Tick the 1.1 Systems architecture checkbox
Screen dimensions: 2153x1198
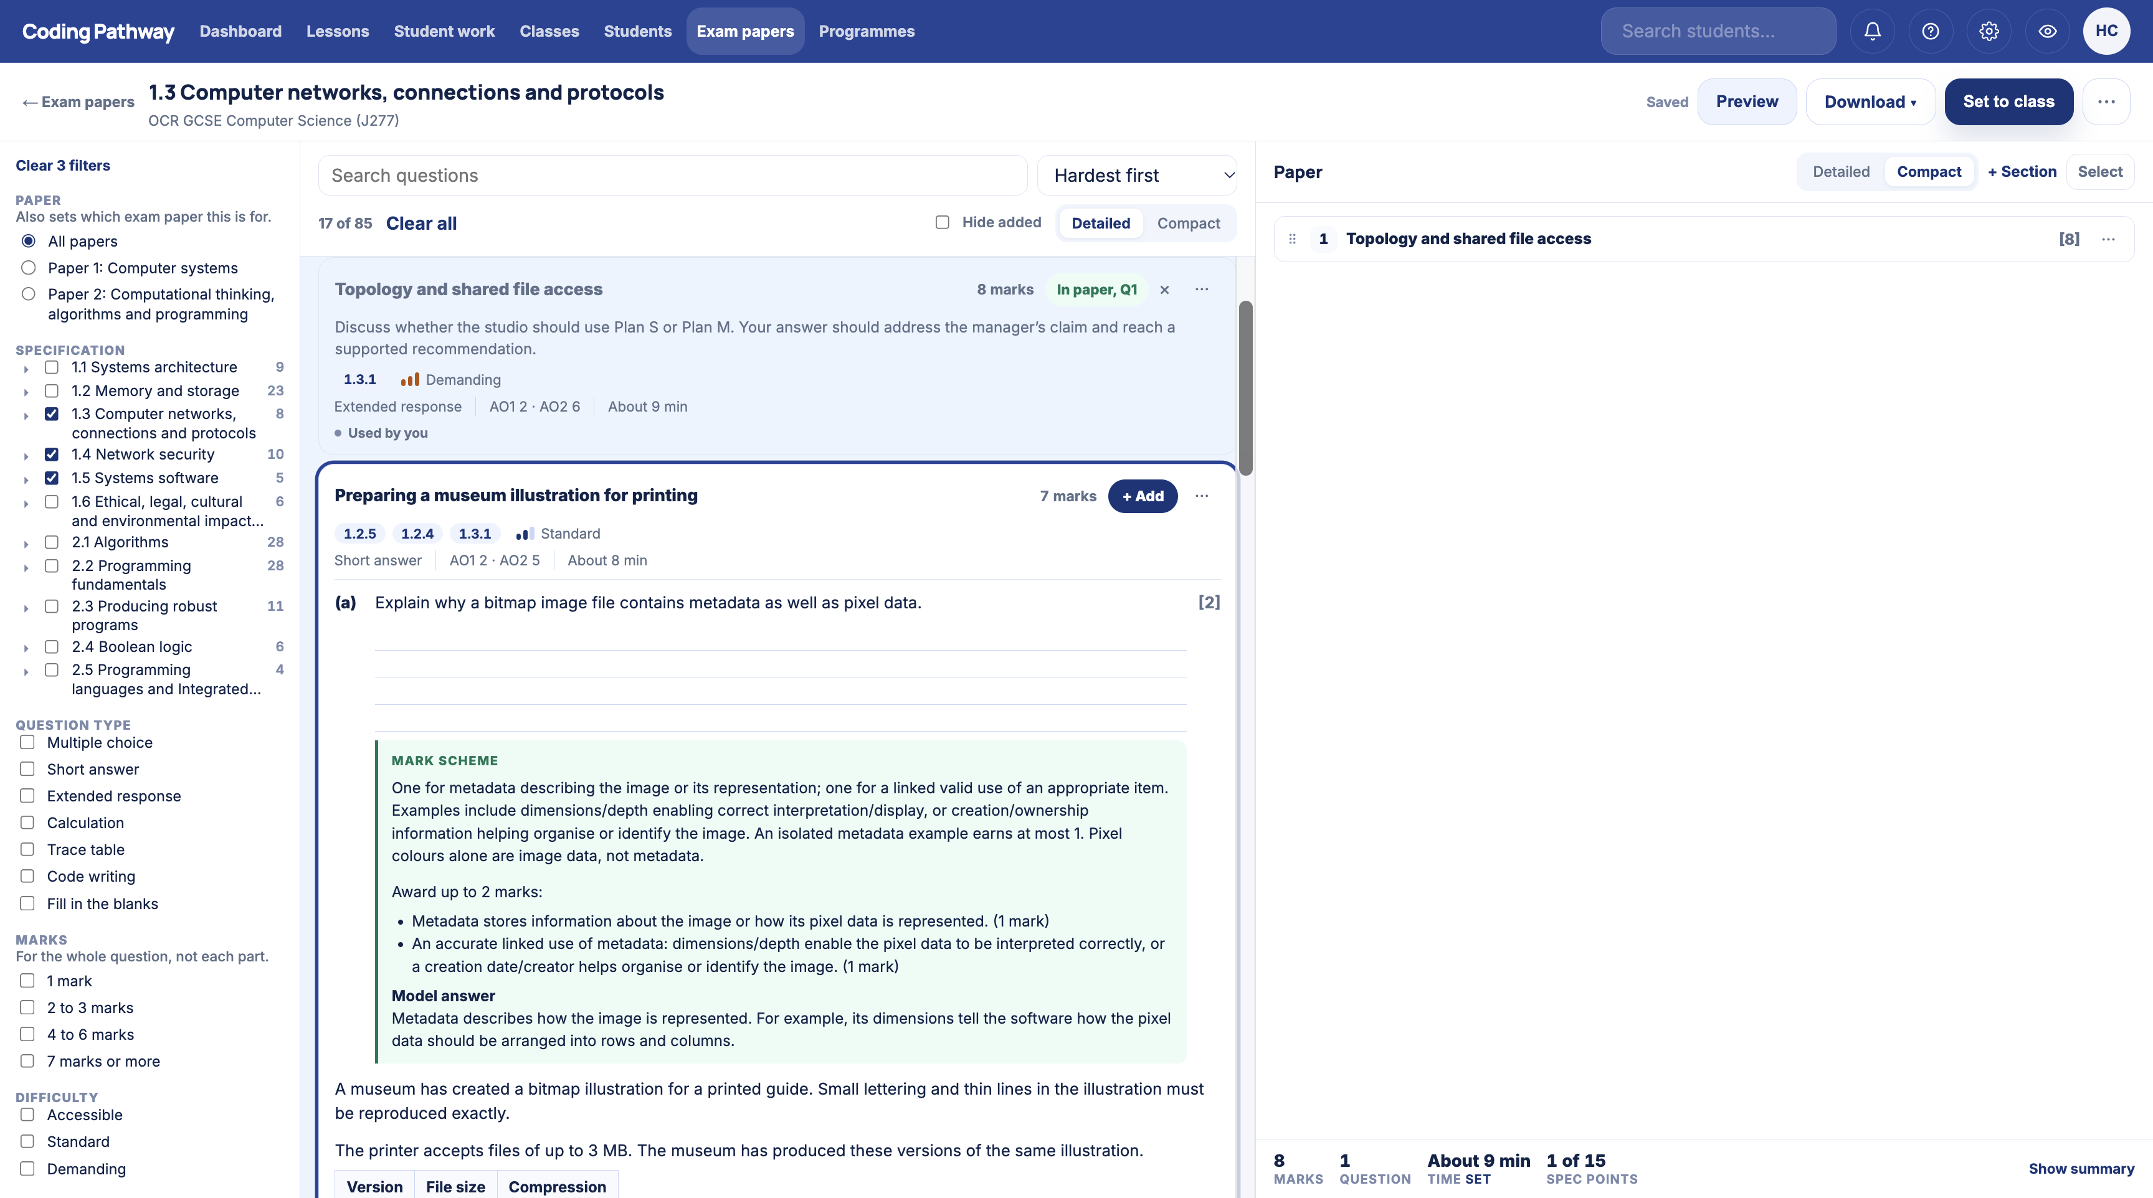pyautogui.click(x=52, y=367)
